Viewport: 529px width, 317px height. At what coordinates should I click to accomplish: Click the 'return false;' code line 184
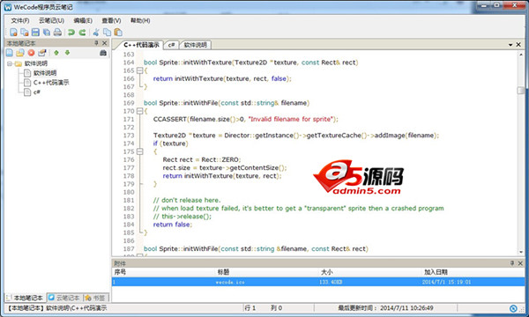point(173,225)
